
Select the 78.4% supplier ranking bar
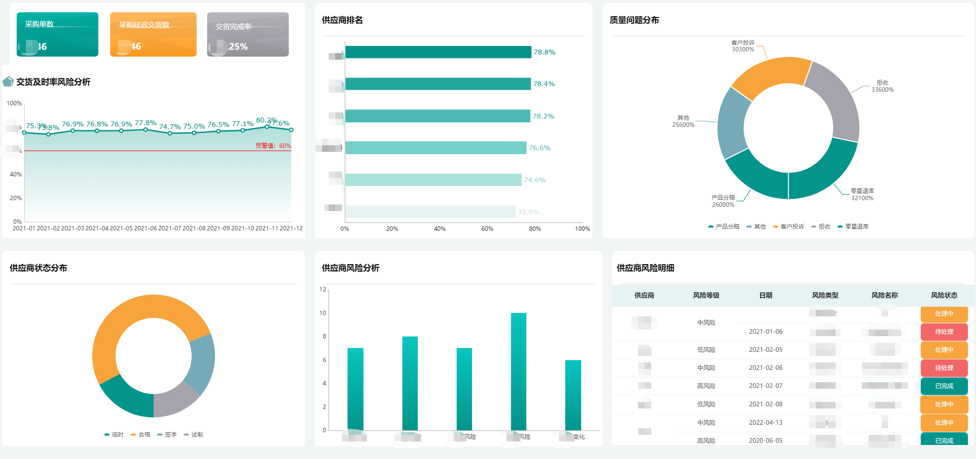(438, 84)
